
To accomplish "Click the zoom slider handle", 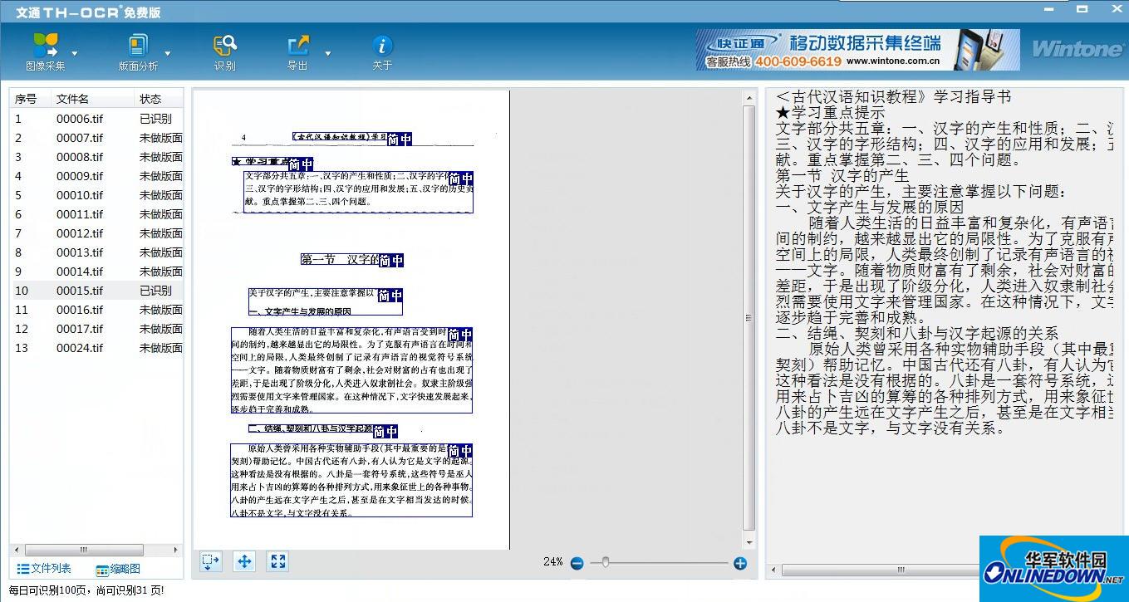I will tap(606, 563).
